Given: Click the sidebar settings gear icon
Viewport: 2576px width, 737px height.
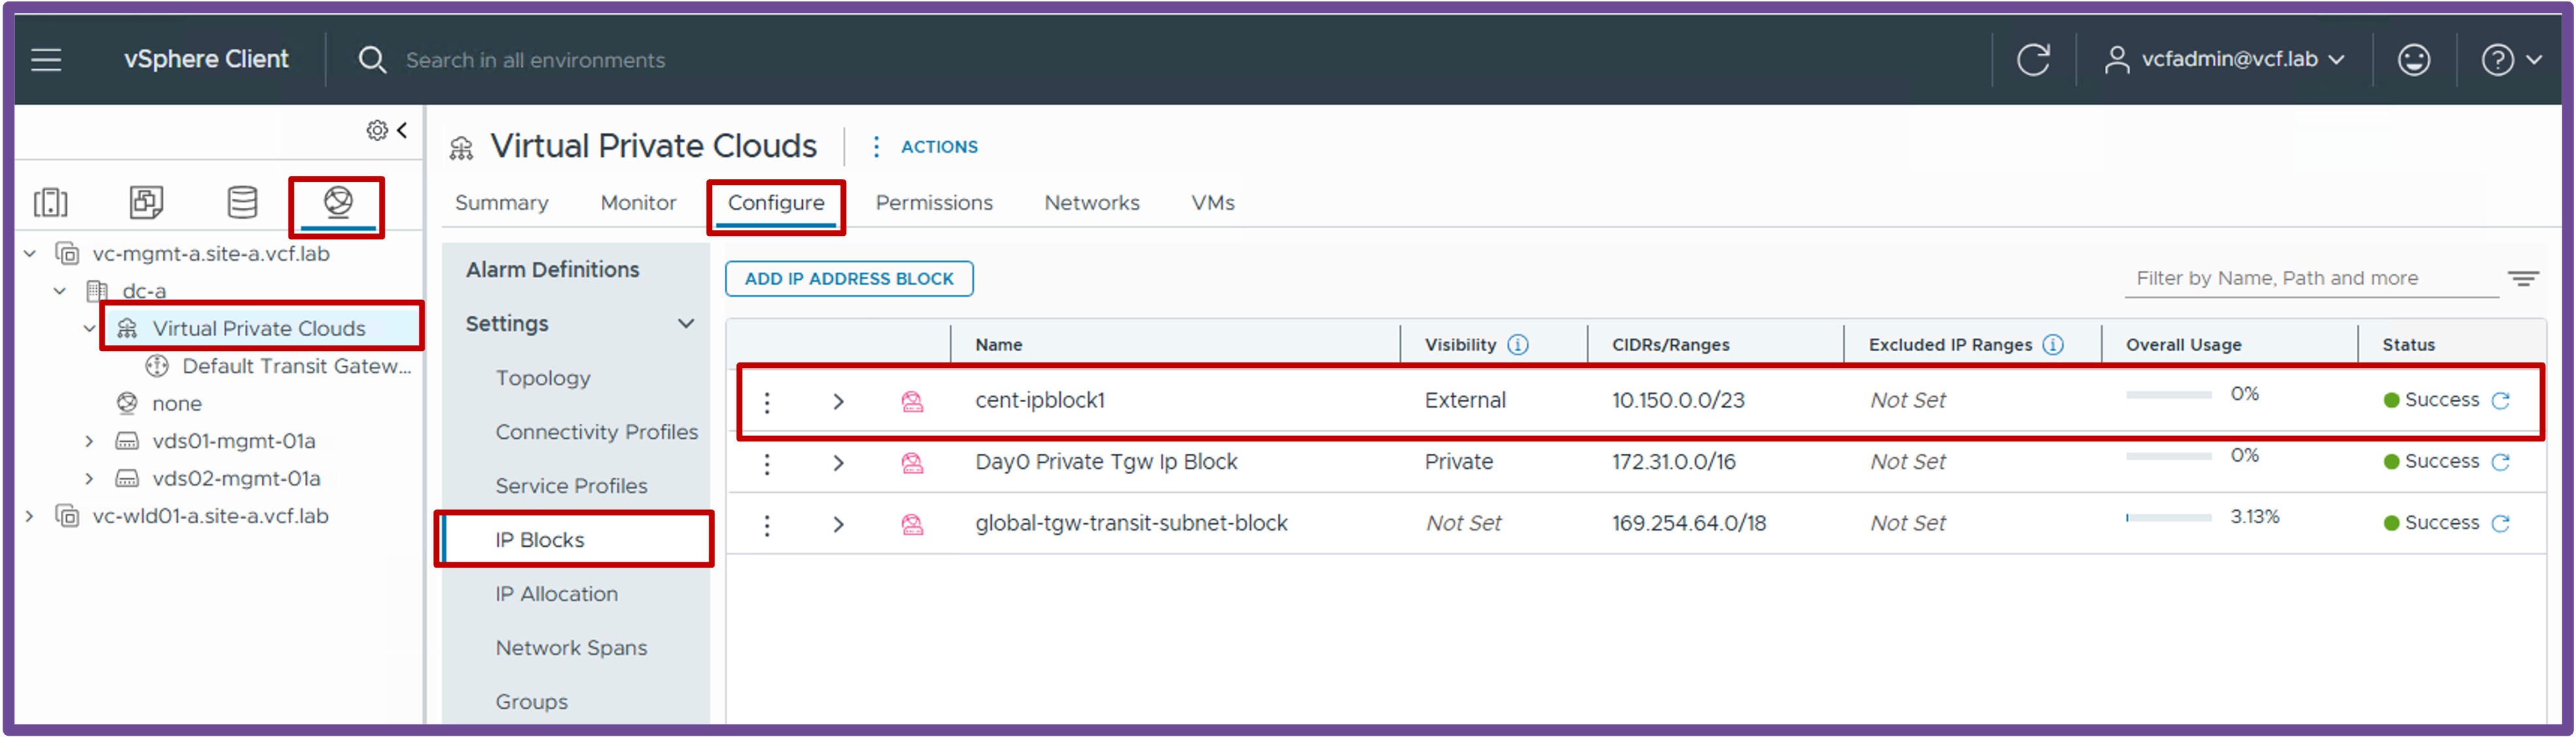Looking at the screenshot, I should click(377, 130).
